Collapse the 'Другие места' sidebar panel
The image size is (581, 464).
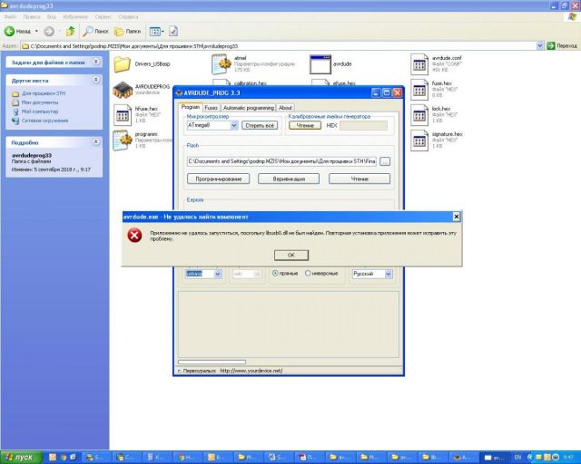[x=97, y=80]
